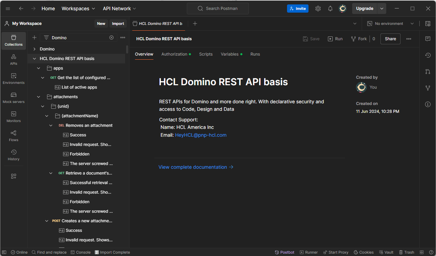Open the History sidebar panel
436x256 pixels.
14,155
